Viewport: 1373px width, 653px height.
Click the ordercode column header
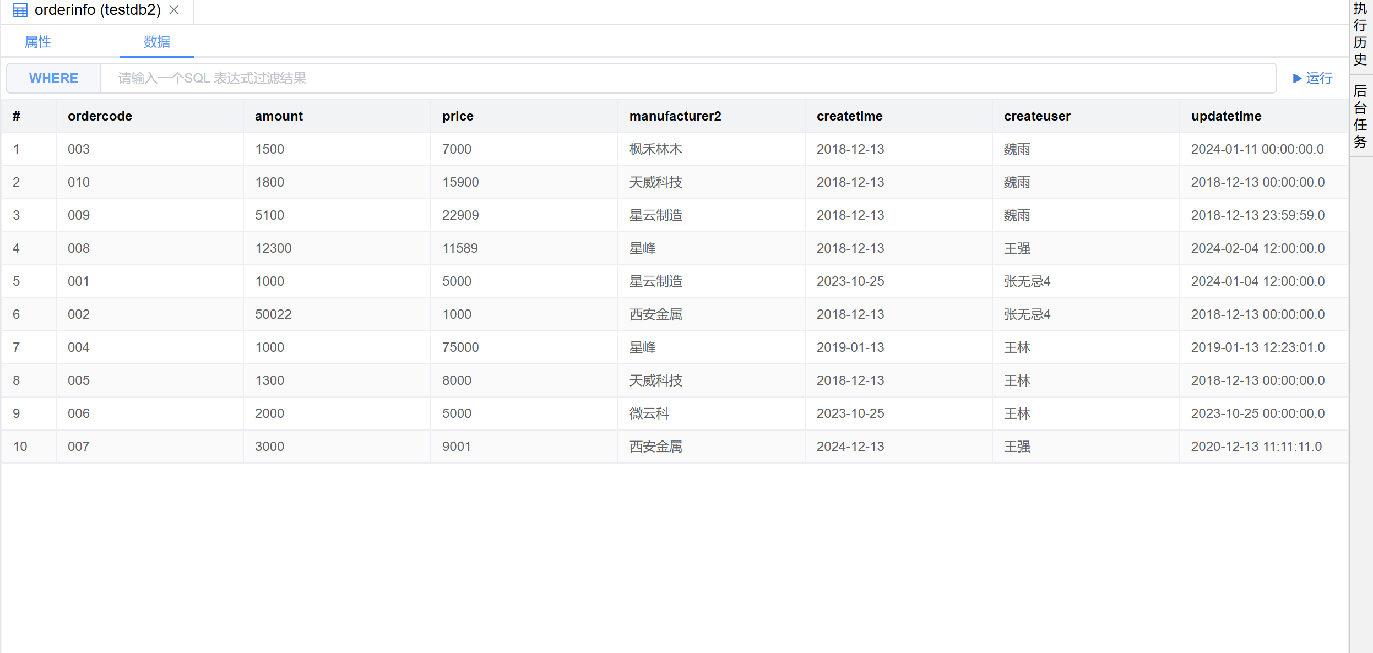click(100, 116)
